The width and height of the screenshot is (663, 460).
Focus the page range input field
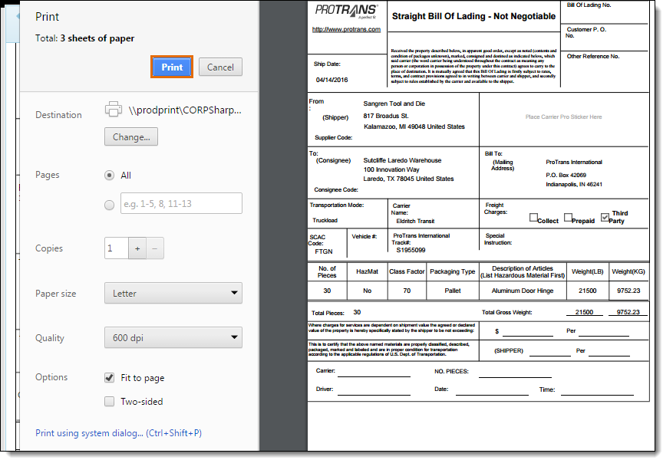181,204
